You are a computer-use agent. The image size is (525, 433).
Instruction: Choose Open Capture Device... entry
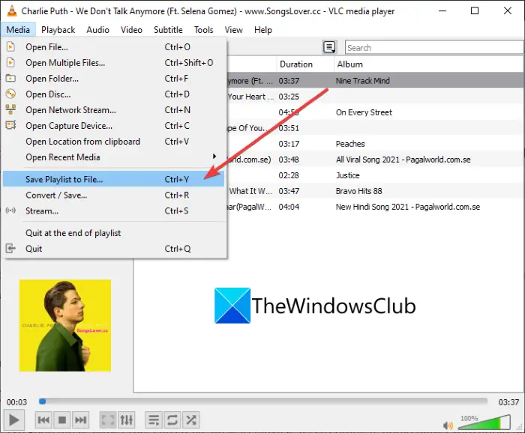113,126
